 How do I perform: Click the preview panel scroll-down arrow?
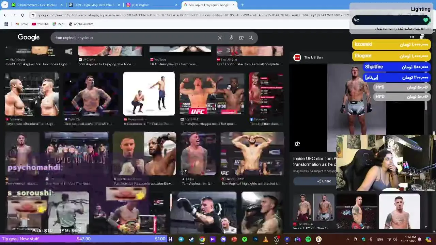click(x=426, y=227)
